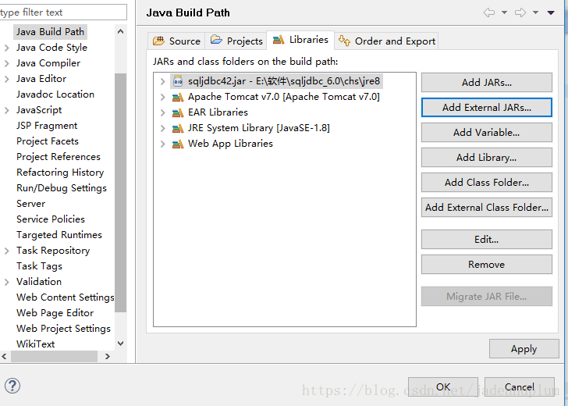Expand the Java Code Style node
The image size is (568, 406).
[x=6, y=48]
